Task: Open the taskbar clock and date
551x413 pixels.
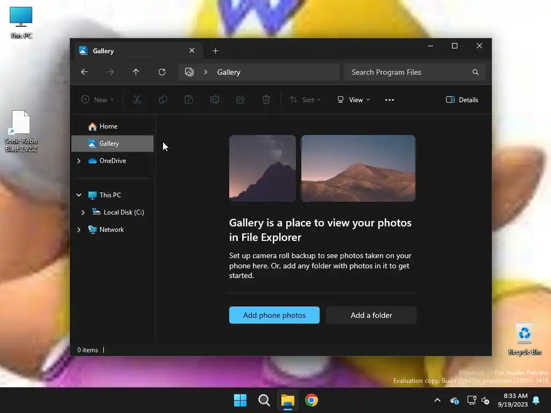Action: point(513,400)
